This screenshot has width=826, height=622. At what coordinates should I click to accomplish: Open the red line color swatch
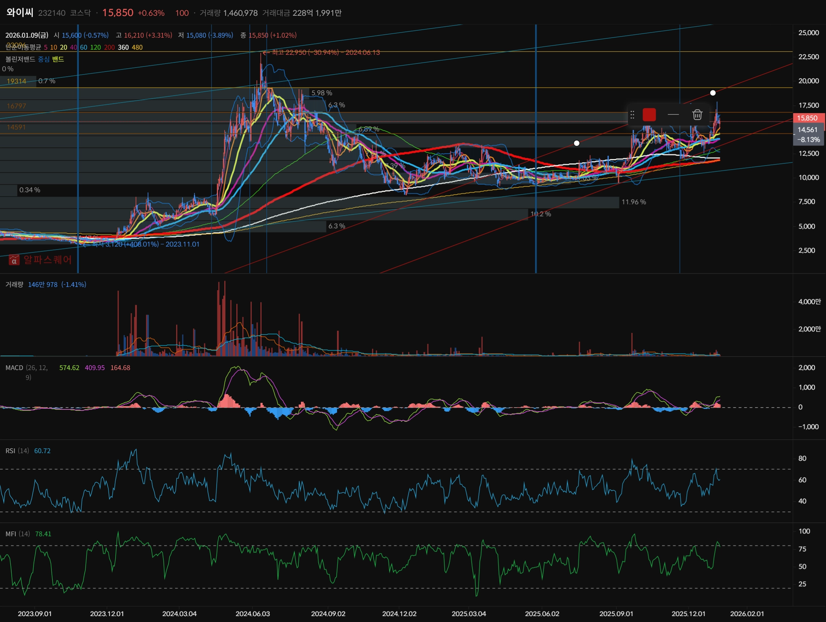649,115
